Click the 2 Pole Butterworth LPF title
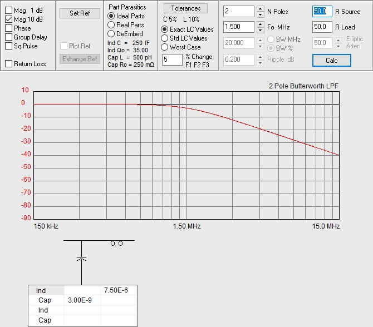 [303, 86]
